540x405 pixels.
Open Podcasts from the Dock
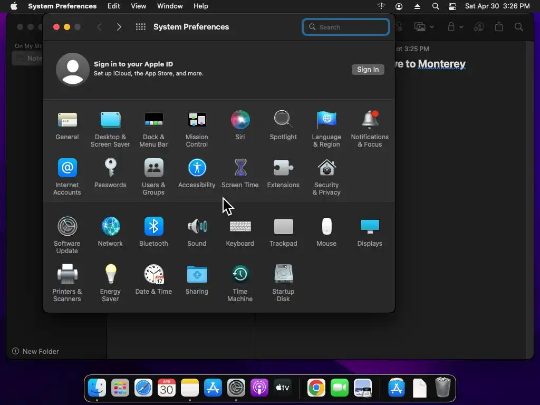(x=259, y=388)
